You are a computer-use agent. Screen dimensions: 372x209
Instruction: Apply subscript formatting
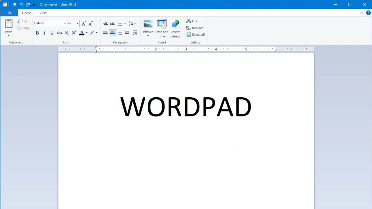pyautogui.click(x=67, y=33)
